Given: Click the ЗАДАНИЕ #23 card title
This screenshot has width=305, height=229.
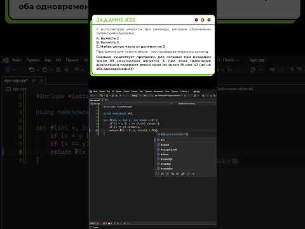Looking at the screenshot, I should tap(116, 20).
